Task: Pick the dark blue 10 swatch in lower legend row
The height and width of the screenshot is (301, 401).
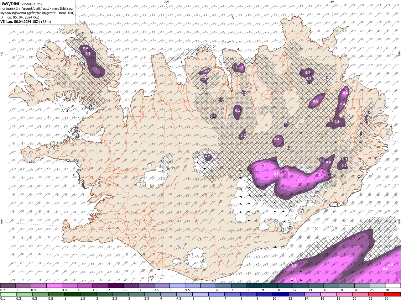Action: tap(280, 294)
